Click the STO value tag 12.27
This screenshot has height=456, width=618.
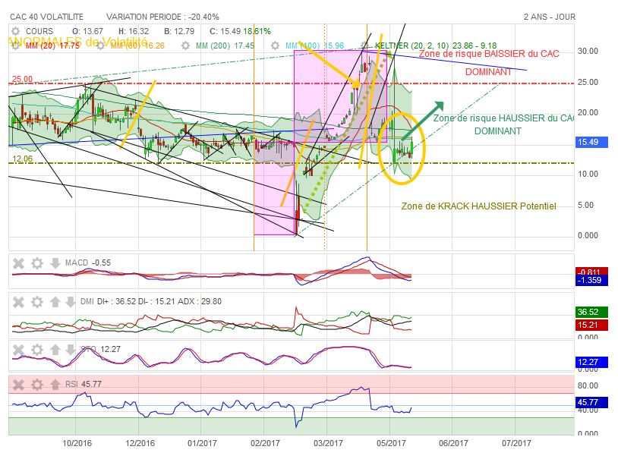point(591,361)
